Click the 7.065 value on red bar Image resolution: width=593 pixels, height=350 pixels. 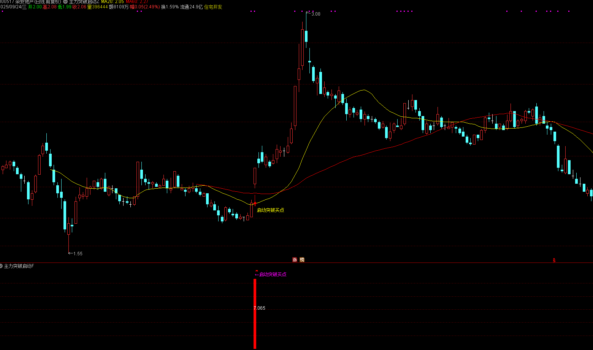(x=259, y=308)
